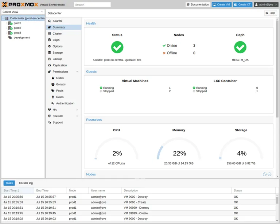Viewport: 280px width, 224px height.
Task: Click tasks list vertical scrollbar
Action: 277,200
